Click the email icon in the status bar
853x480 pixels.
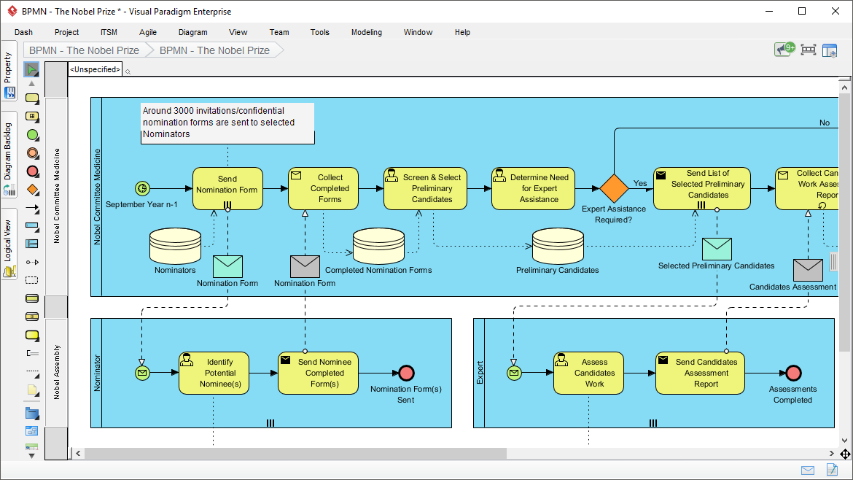[807, 471]
